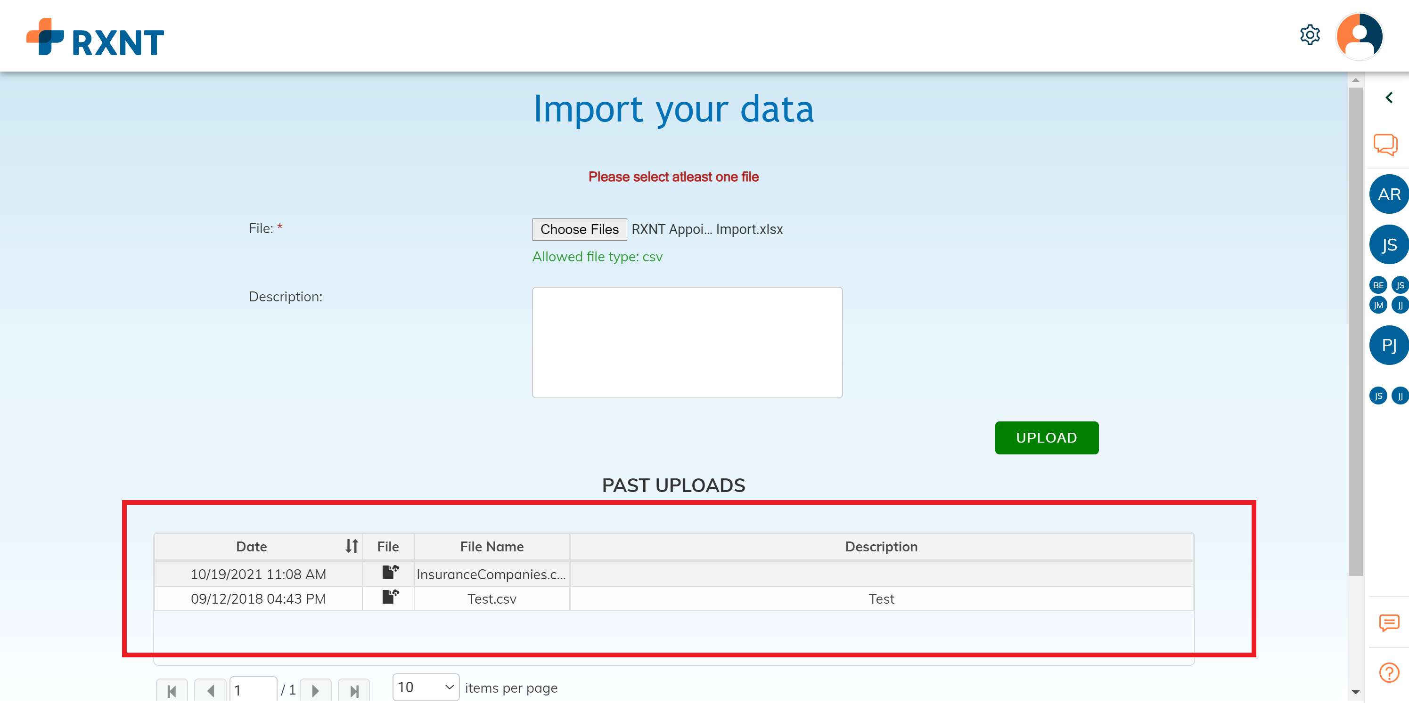This screenshot has height=703, width=1409.
Task: Download the Test.csv file icon
Action: [390, 597]
